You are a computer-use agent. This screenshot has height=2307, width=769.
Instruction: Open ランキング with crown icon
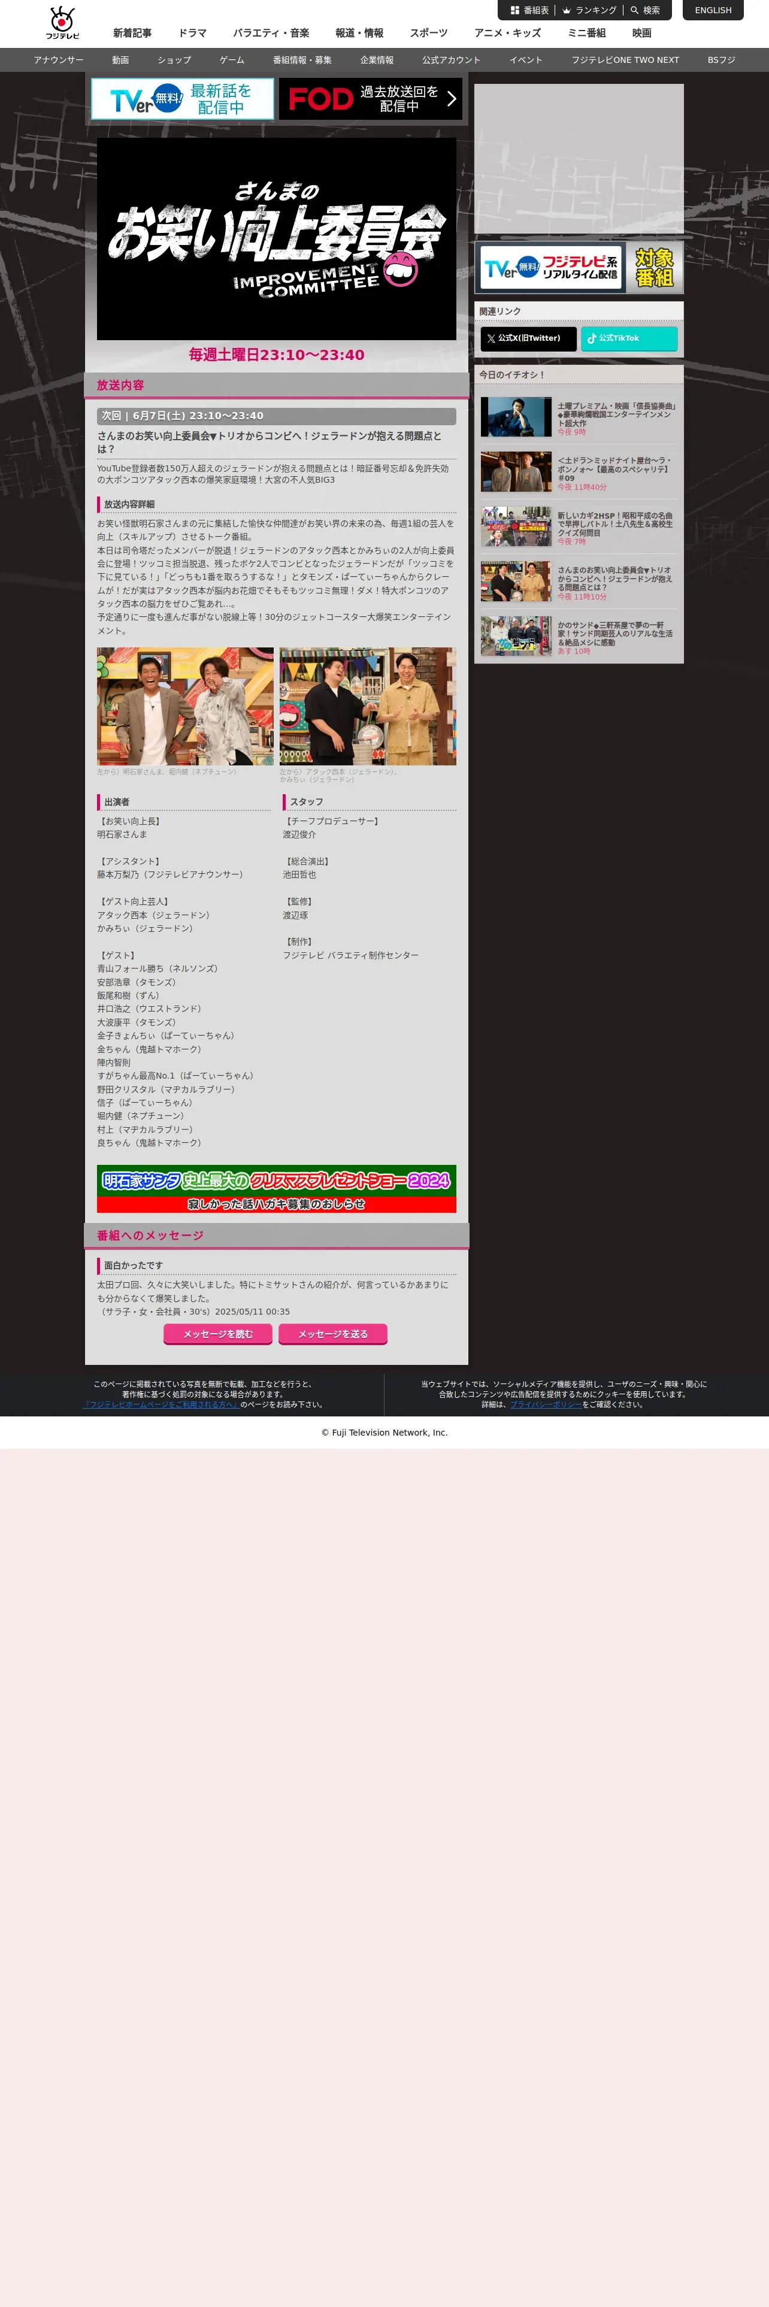[589, 11]
